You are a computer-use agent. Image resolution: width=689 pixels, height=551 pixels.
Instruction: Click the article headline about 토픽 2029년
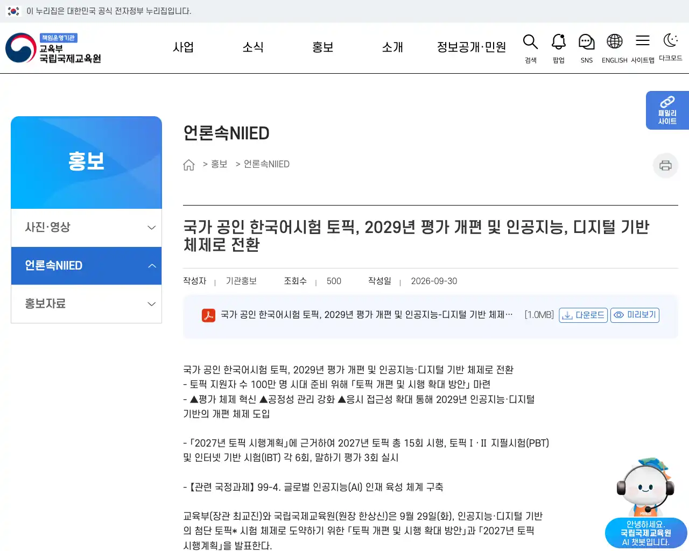pyautogui.click(x=416, y=236)
